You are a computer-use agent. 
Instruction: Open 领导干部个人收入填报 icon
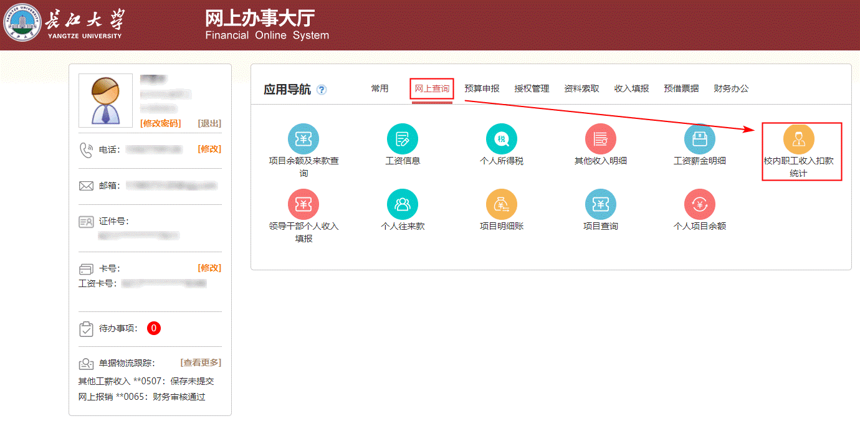point(303,204)
